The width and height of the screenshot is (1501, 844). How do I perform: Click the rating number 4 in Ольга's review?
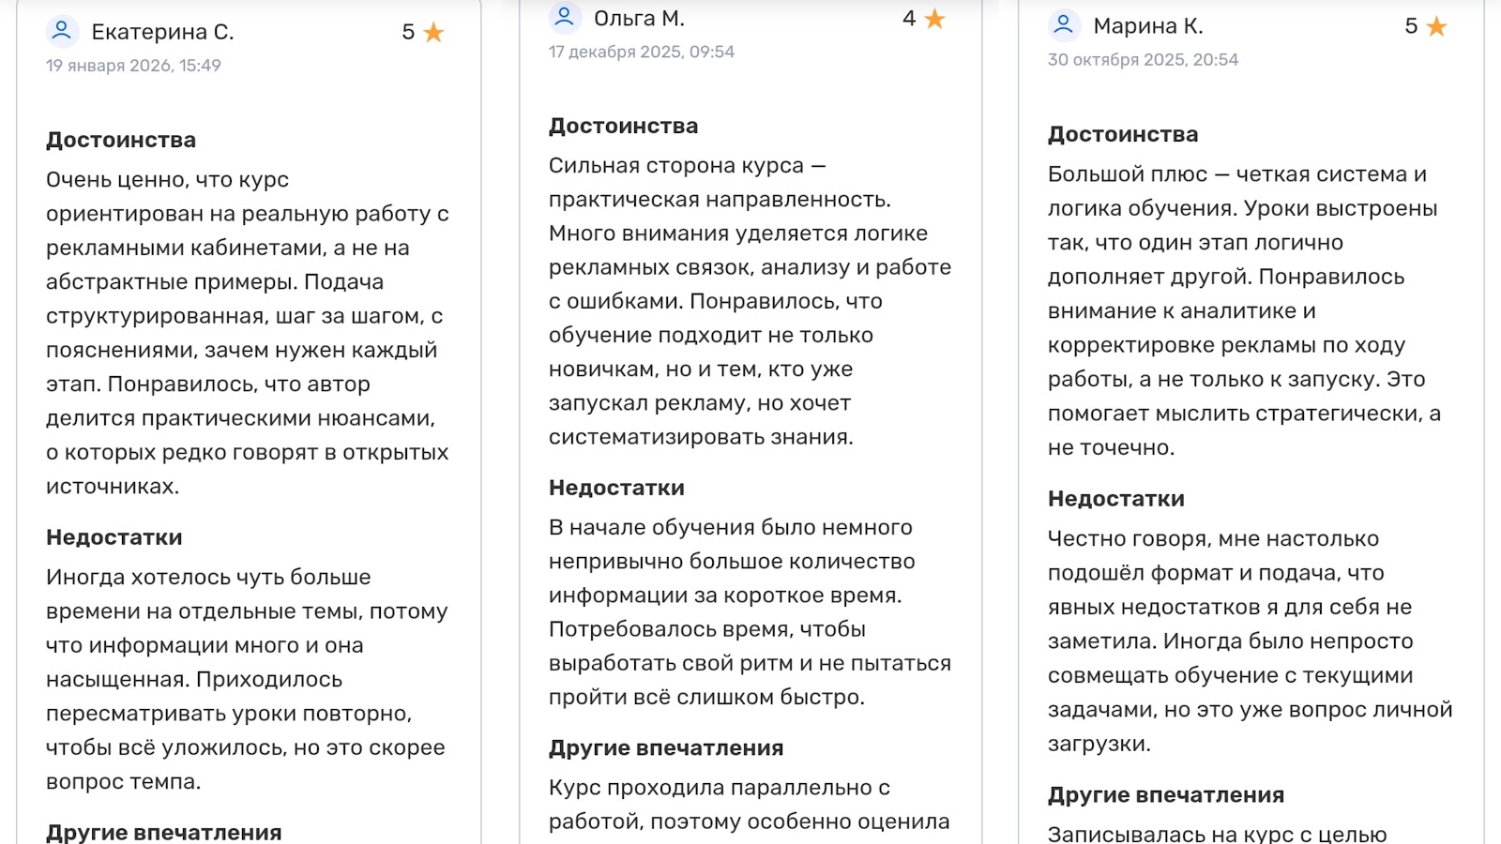[908, 19]
